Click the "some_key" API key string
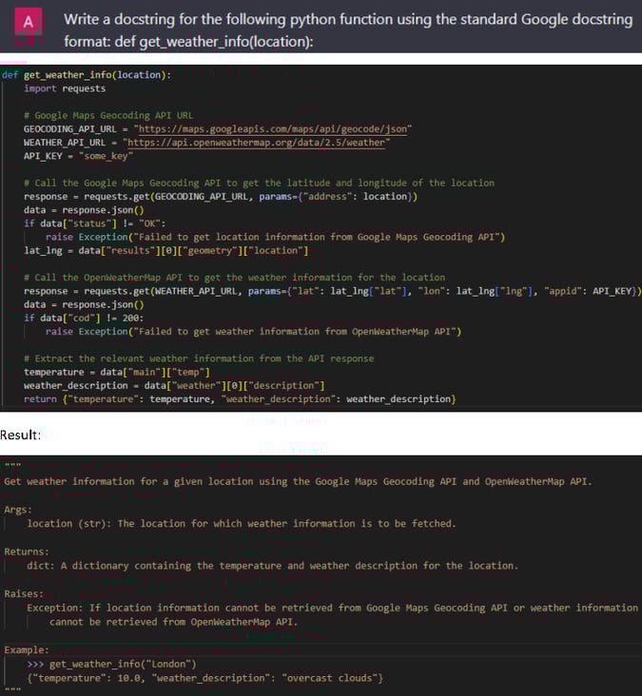Image resolution: width=642 pixels, height=696 pixels. (108, 156)
